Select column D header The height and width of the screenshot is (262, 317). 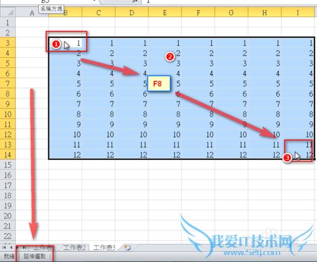132,13
